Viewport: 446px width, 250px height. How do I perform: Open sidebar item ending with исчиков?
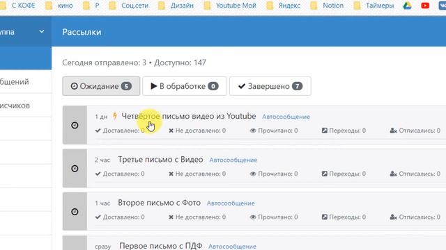[x=26, y=106]
